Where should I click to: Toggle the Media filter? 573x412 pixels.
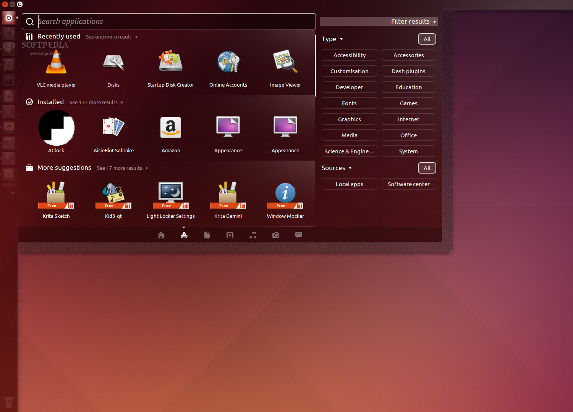coord(349,135)
